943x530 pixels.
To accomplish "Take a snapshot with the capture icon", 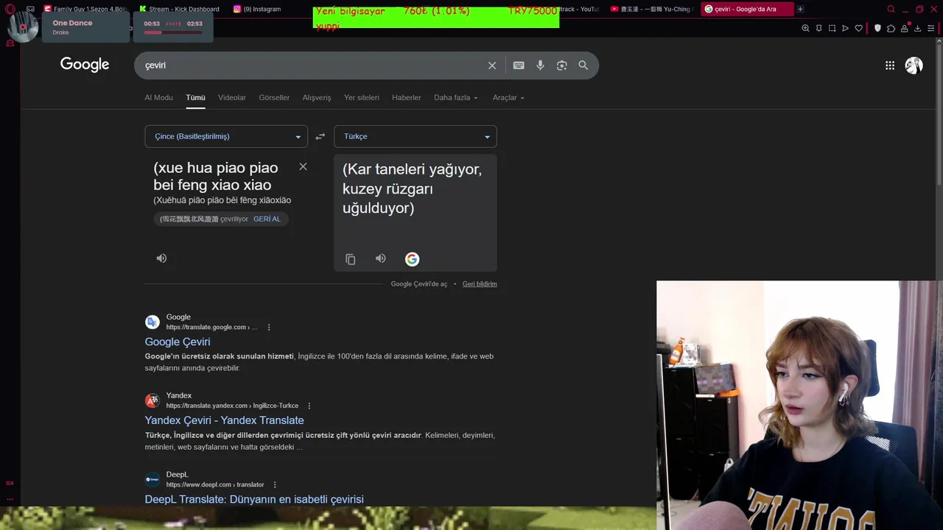I will (x=832, y=28).
